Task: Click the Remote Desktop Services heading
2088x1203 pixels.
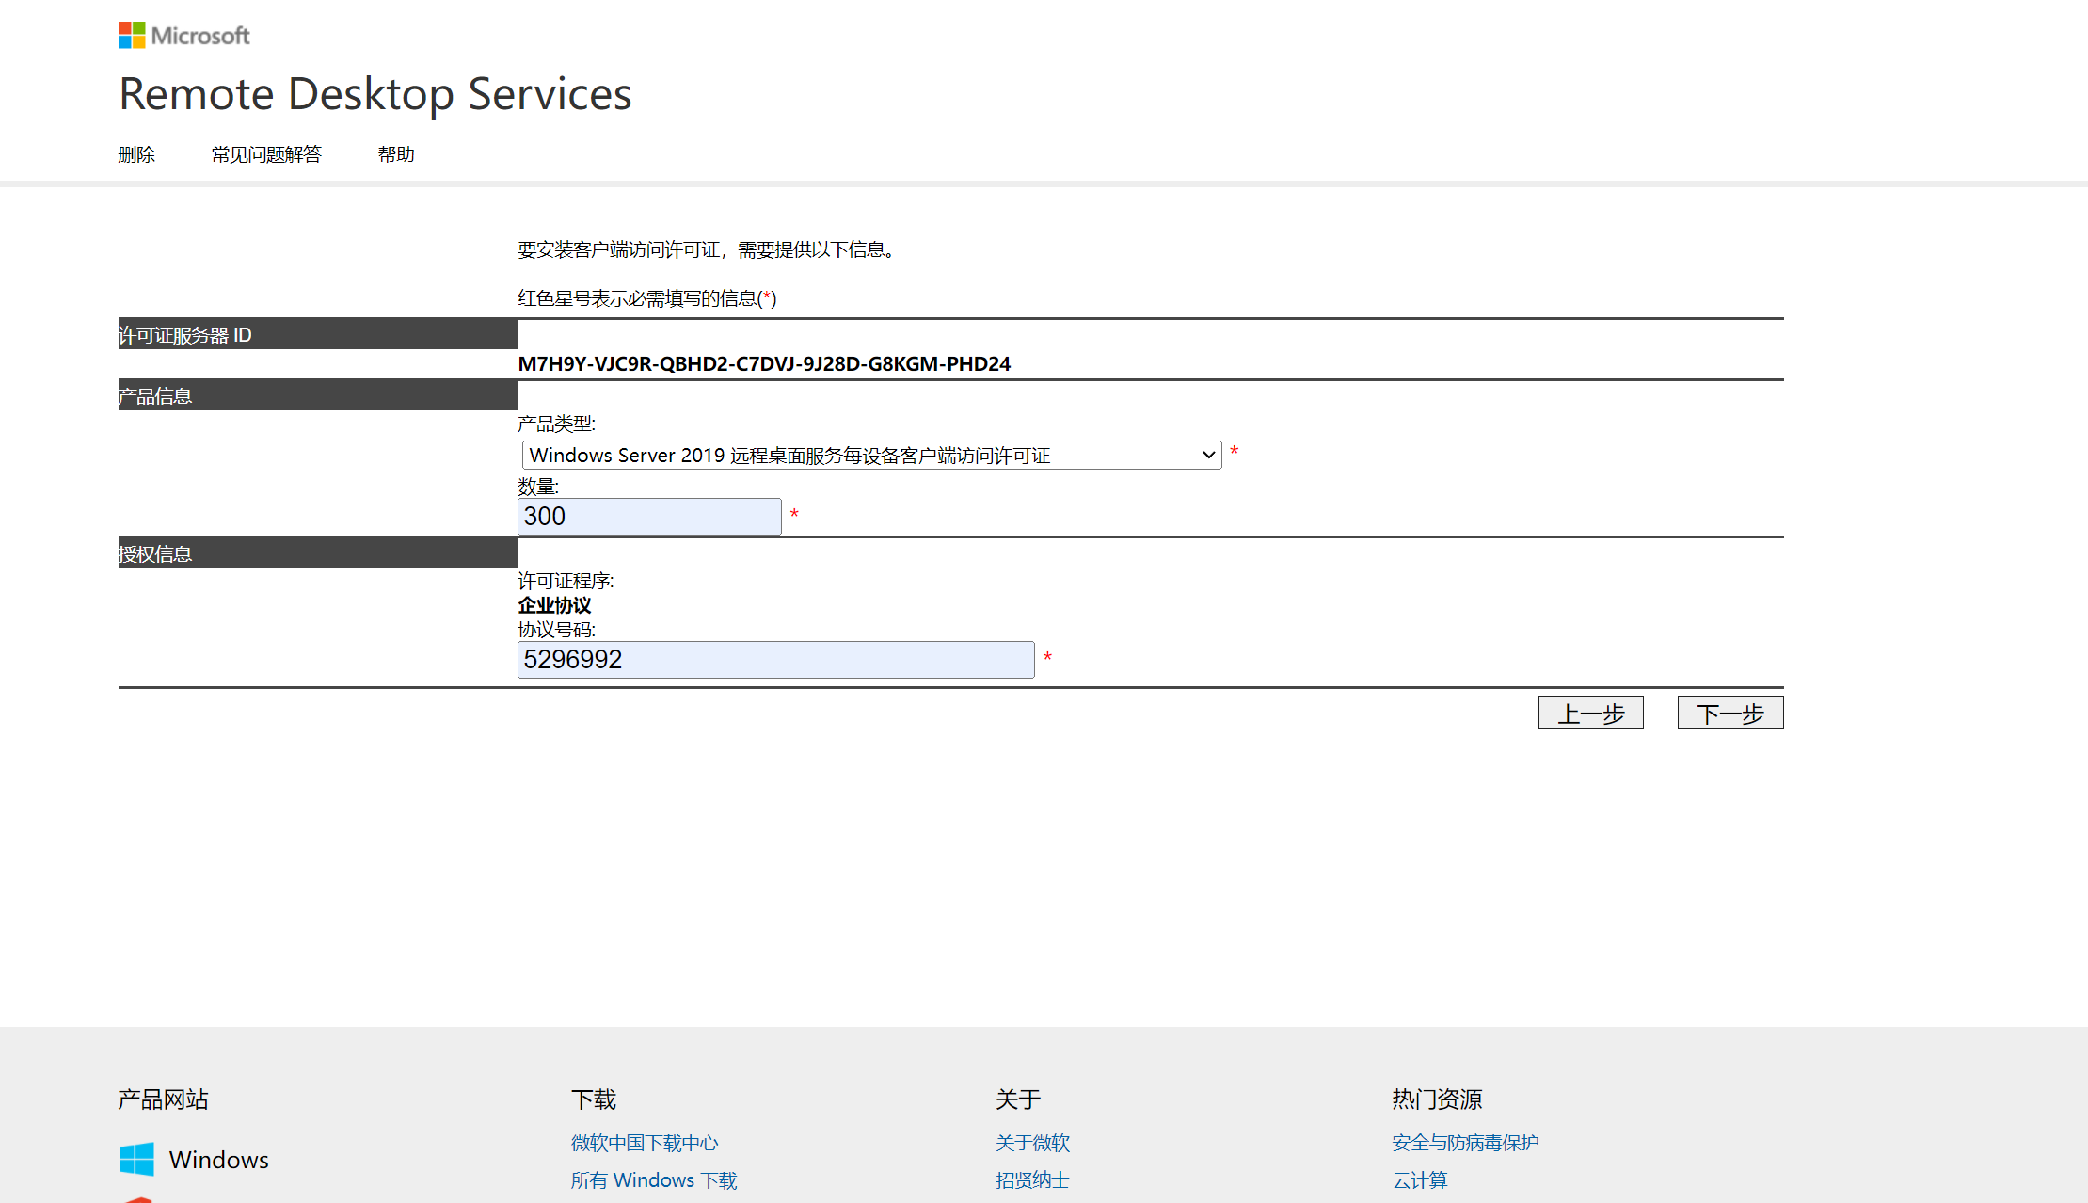Action: [x=375, y=94]
